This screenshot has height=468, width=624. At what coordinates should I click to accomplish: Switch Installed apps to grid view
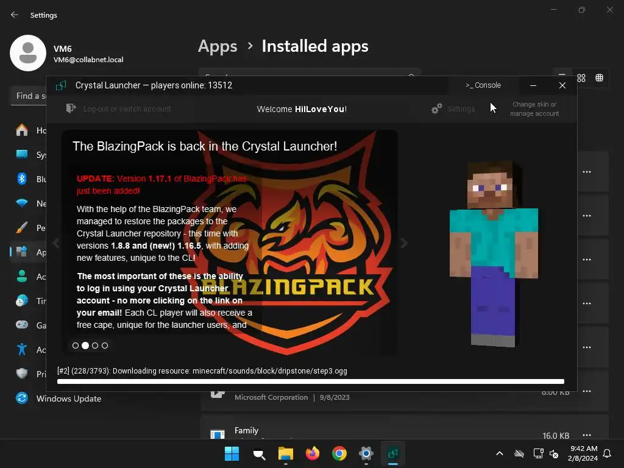(581, 78)
